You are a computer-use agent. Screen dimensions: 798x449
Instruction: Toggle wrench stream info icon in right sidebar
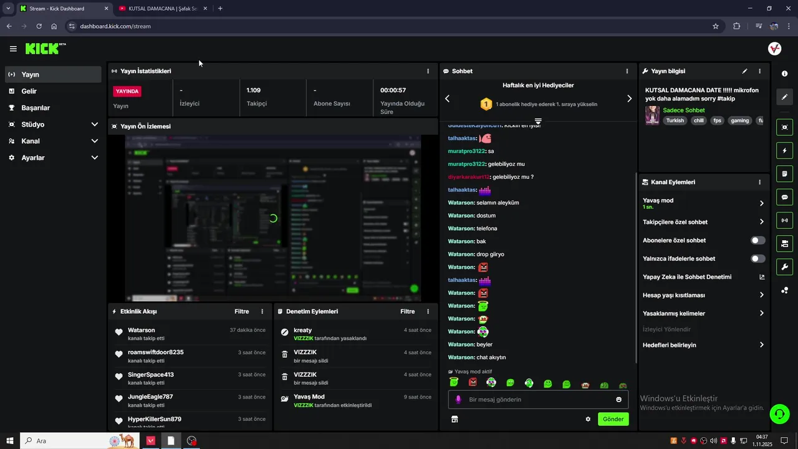(784, 267)
